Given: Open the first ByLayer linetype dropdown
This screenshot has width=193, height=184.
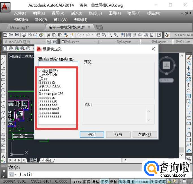Looking at the screenshot, I should point(119,42).
